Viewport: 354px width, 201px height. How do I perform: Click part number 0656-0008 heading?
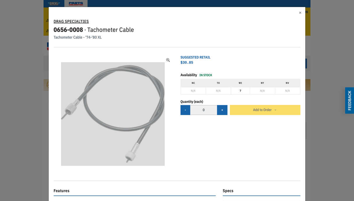click(68, 30)
